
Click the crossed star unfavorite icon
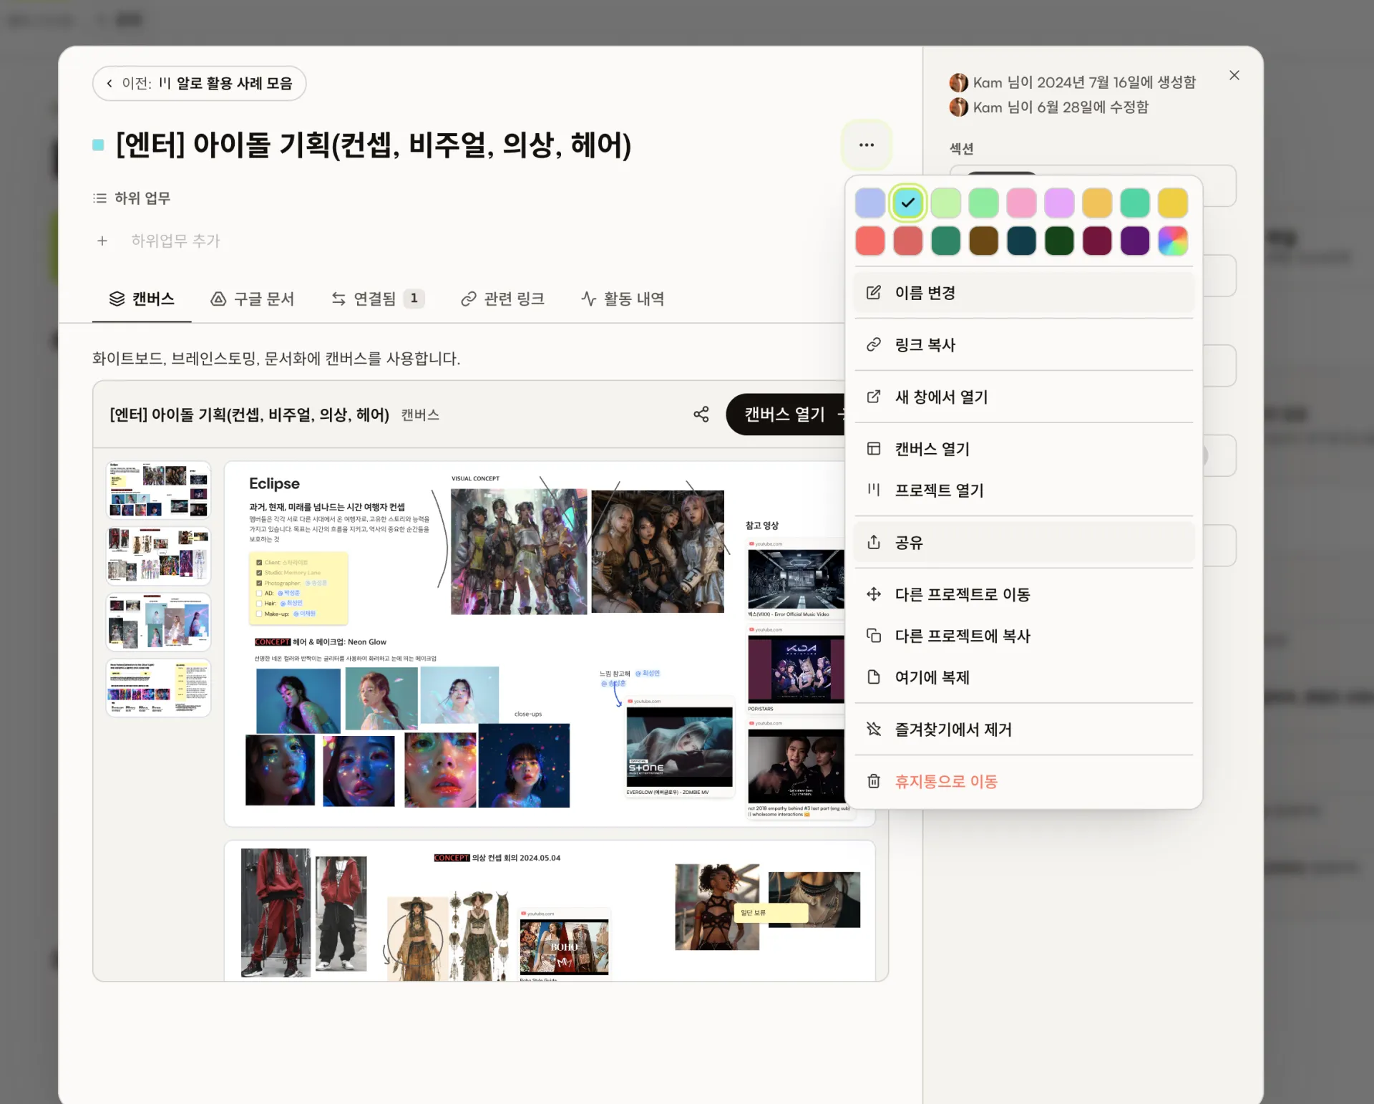tap(873, 729)
